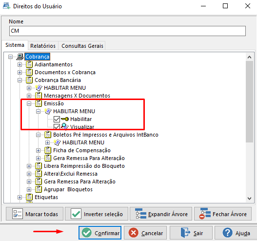Expand the Adiantamentos node
The height and width of the screenshot is (241, 257).
click(20, 64)
